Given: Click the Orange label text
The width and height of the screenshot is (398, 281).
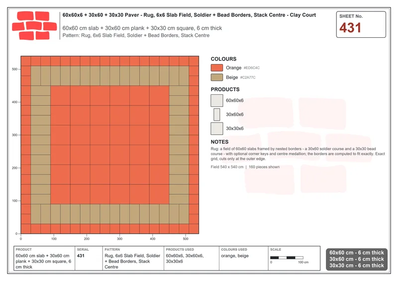Looking at the screenshot, I should pos(233,68).
